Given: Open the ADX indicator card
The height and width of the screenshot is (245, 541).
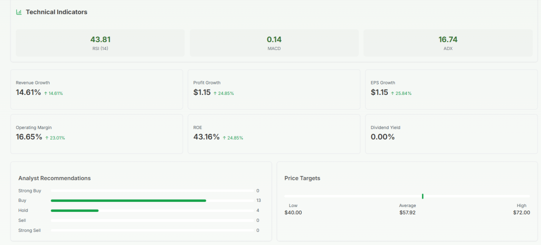Looking at the screenshot, I should tap(448, 43).
